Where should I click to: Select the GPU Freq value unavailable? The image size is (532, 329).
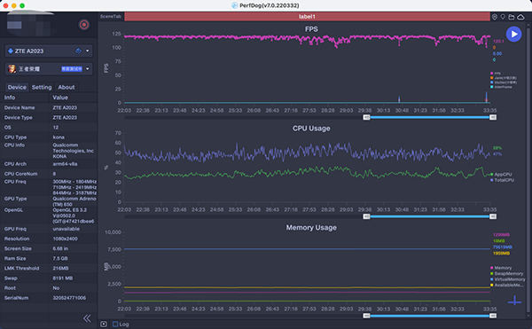(66, 229)
